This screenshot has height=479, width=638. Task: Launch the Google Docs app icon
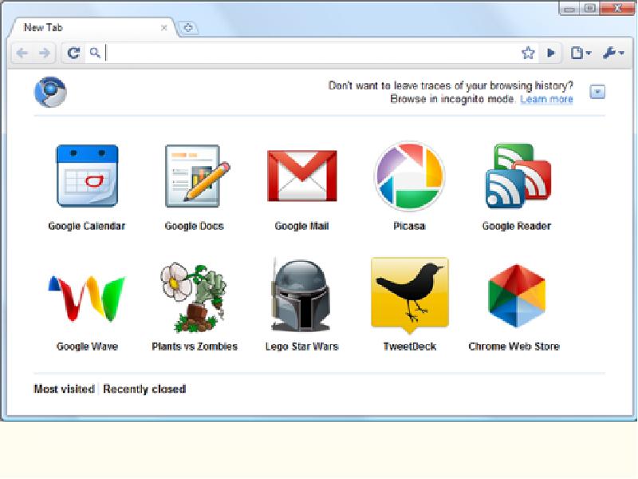click(197, 176)
